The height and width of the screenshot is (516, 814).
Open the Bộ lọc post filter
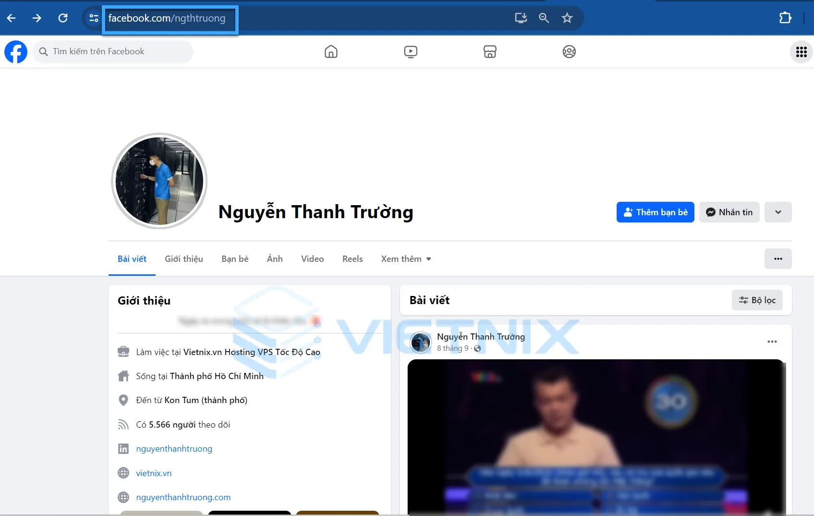point(757,300)
